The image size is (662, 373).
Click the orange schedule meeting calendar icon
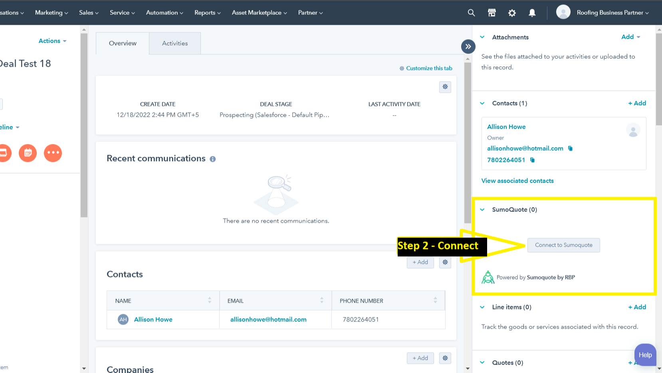pyautogui.click(x=28, y=153)
